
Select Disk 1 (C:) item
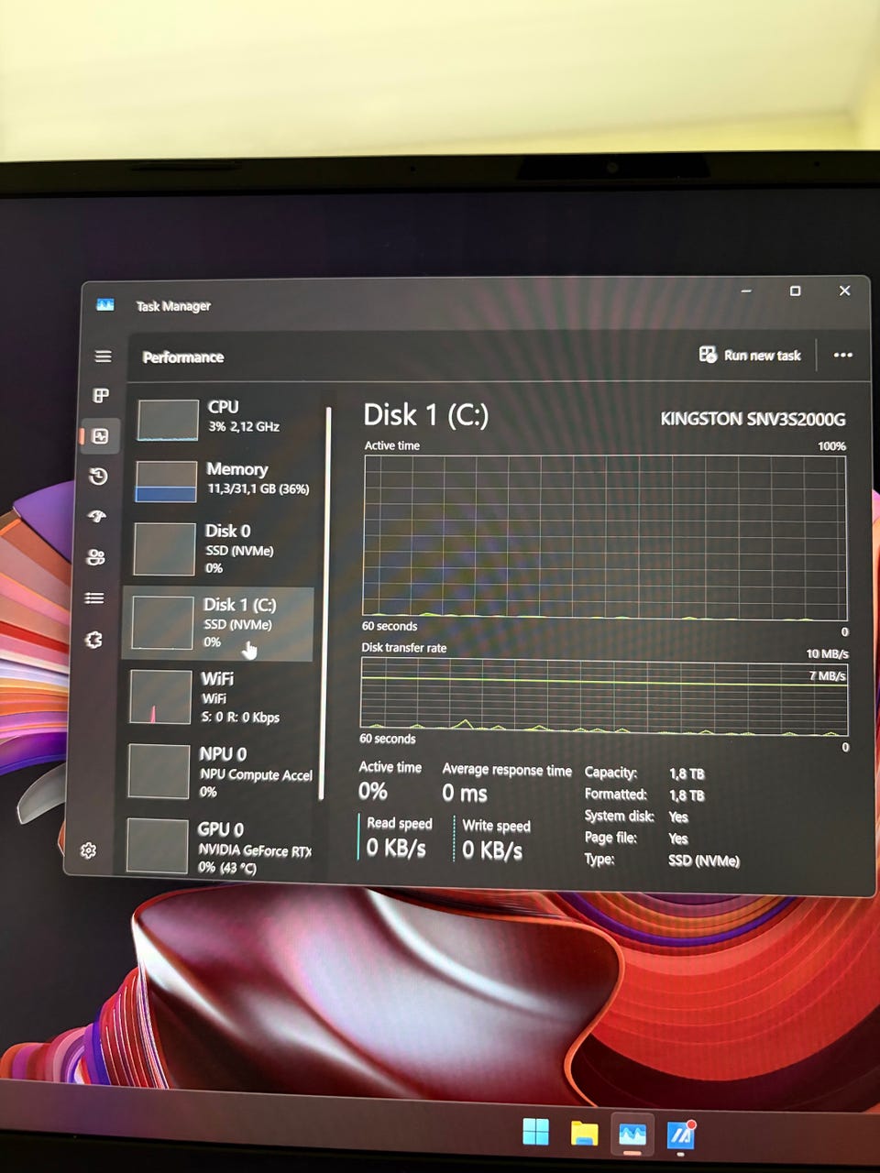218,623
